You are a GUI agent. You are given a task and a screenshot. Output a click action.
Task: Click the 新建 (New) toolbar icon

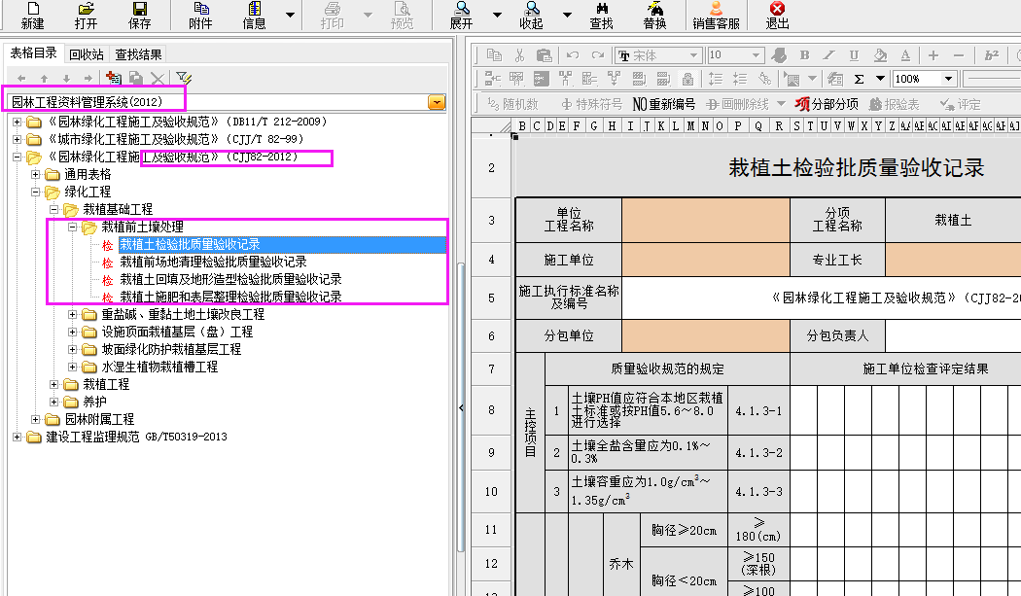[x=32, y=15]
